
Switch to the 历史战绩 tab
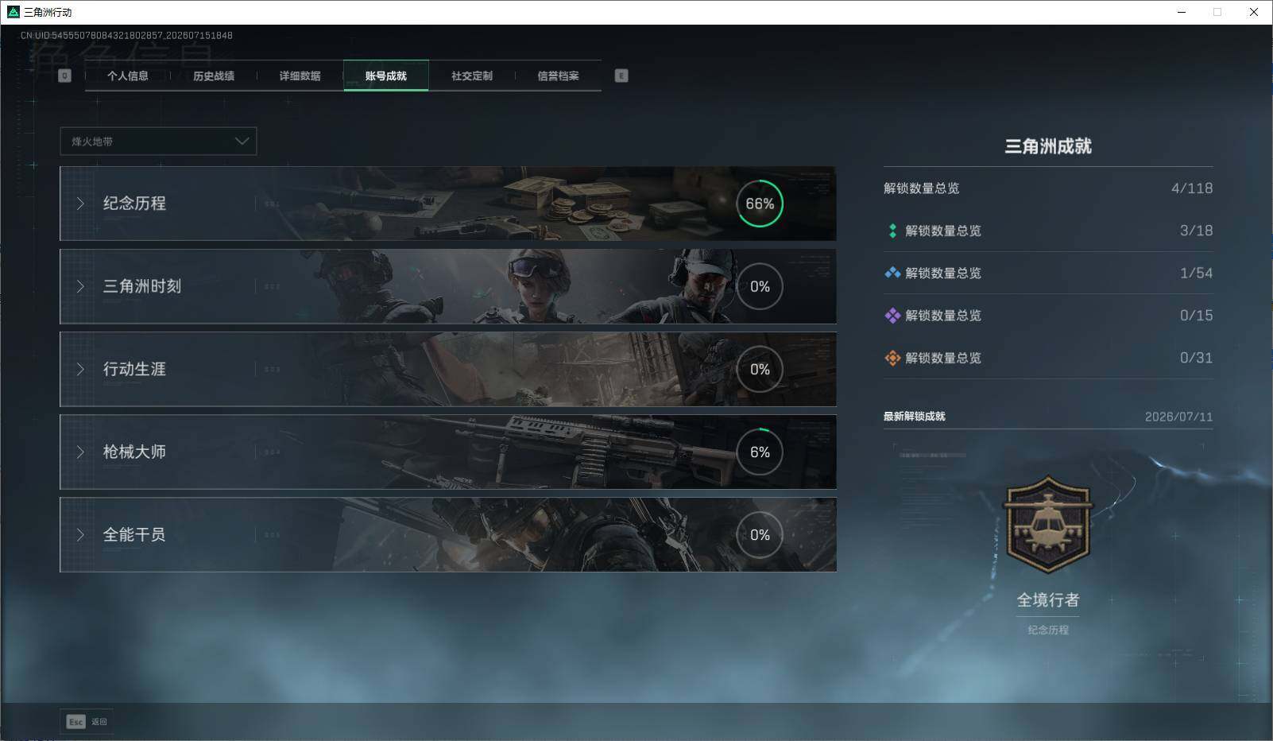click(x=214, y=76)
